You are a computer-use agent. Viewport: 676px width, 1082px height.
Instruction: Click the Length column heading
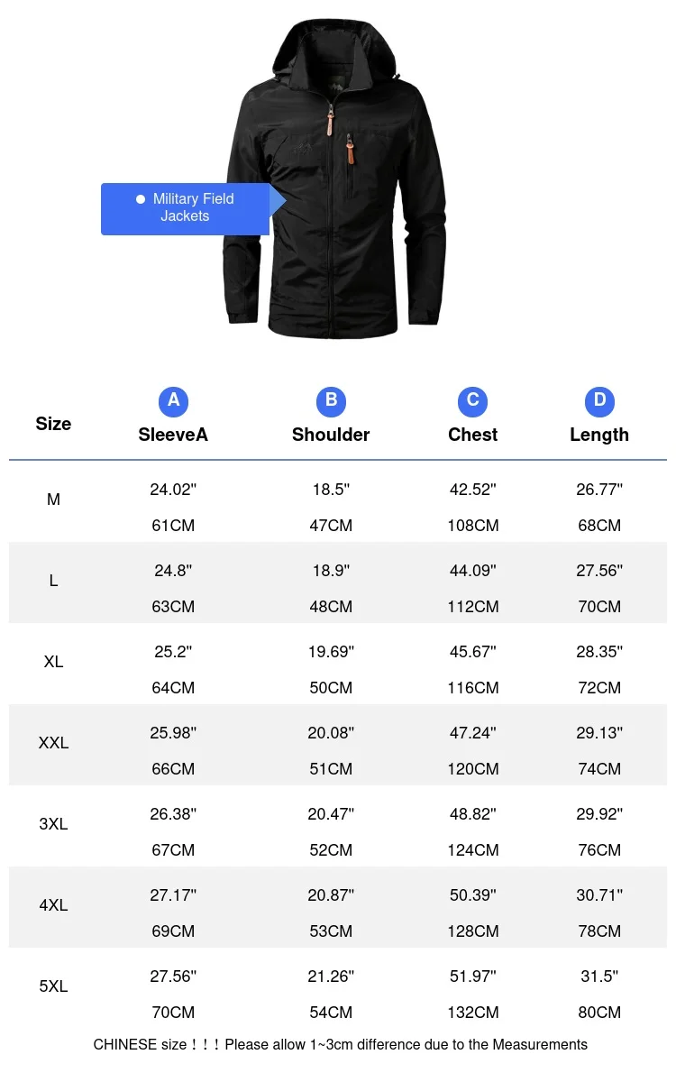[x=599, y=435]
